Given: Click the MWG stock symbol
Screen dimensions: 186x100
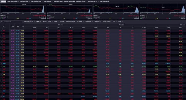Looking at the screenshot, I should click(4, 64).
